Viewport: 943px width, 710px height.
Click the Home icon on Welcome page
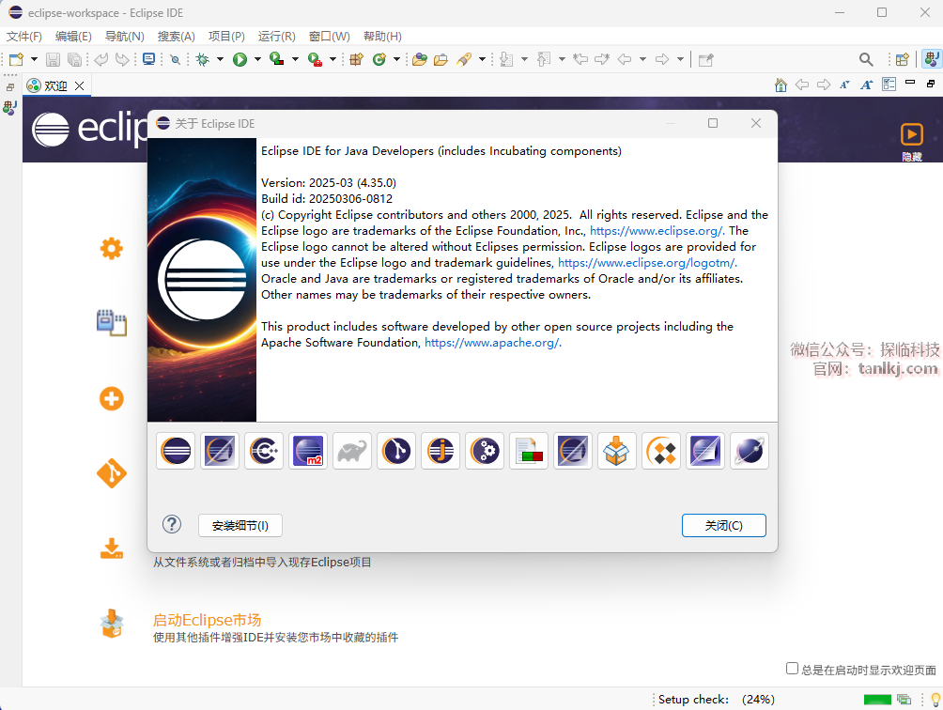(781, 85)
